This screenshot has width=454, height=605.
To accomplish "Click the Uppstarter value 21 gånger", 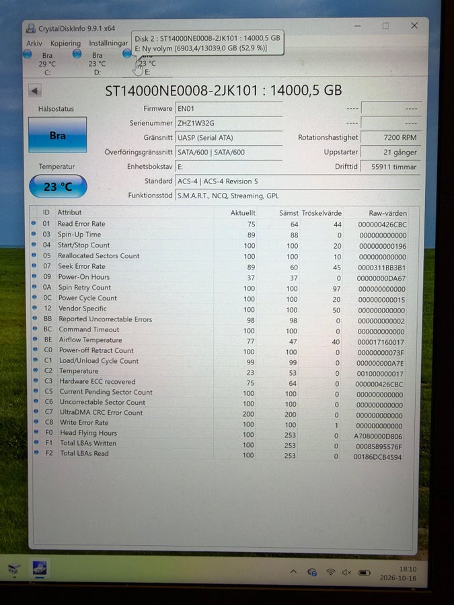I will pyautogui.click(x=390, y=153).
